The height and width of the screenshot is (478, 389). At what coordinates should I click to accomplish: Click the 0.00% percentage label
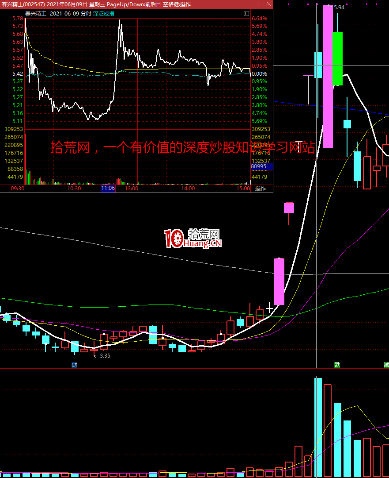coord(260,74)
